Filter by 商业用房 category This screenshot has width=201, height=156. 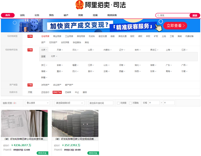point(57,36)
